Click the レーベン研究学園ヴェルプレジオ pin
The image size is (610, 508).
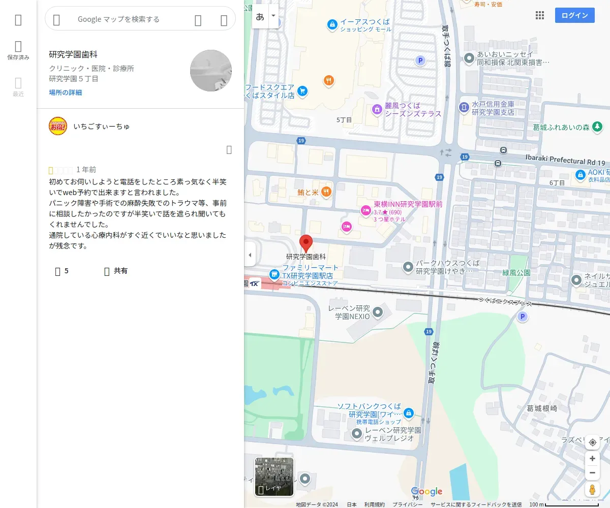point(357,434)
